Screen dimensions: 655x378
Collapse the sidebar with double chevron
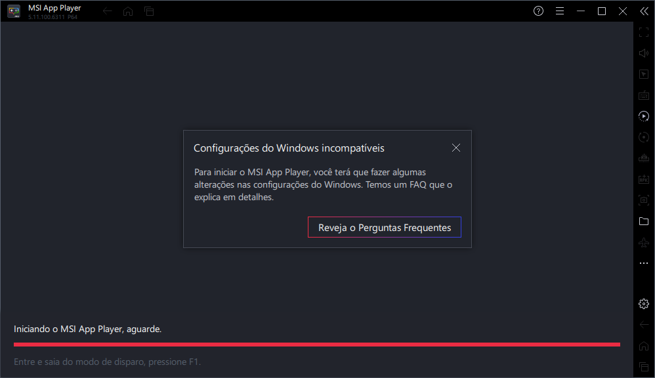point(643,11)
